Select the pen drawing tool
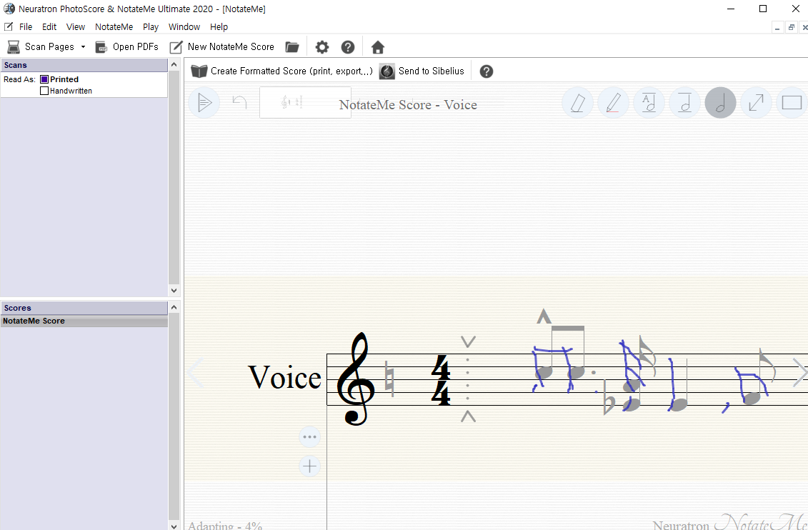This screenshot has height=530, width=808. click(x=613, y=103)
